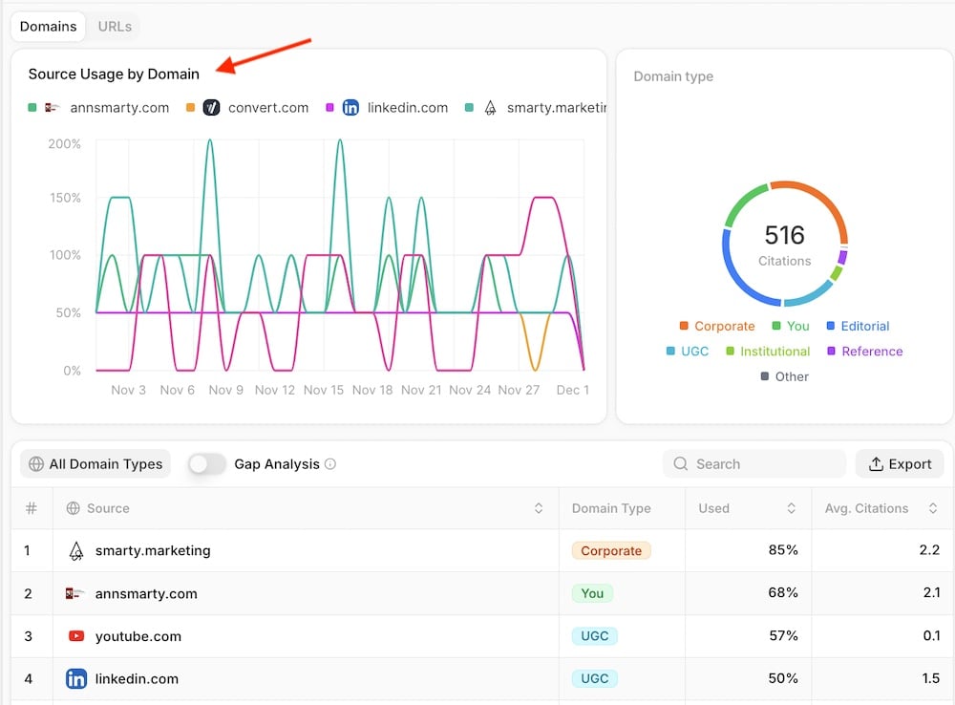Viewport: 955px width, 705px height.
Task: Select the Domains tab
Action: coord(49,27)
